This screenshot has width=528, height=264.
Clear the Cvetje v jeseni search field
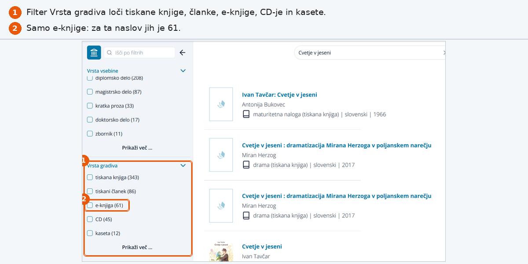(x=444, y=53)
